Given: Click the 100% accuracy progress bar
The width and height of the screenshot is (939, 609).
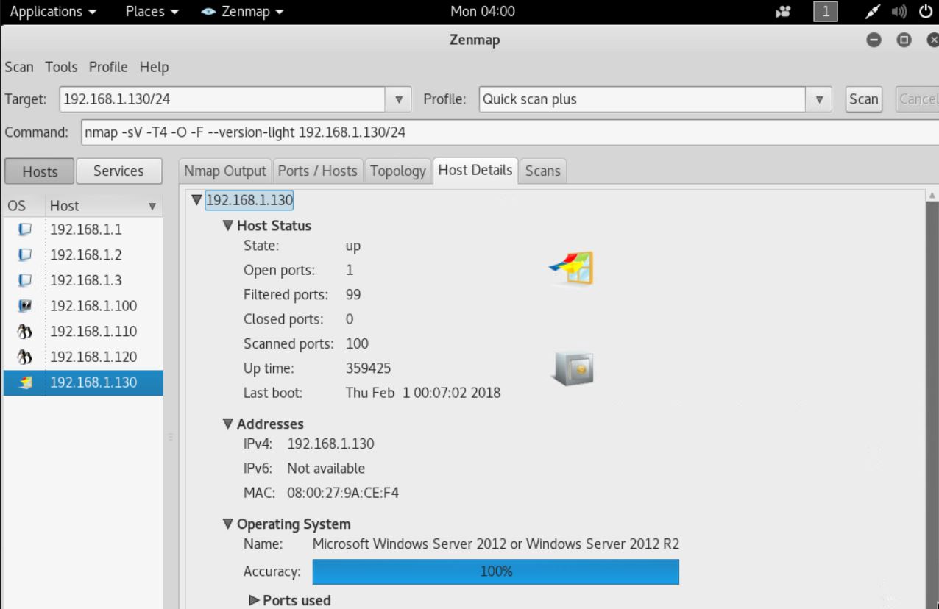Looking at the screenshot, I should click(495, 571).
